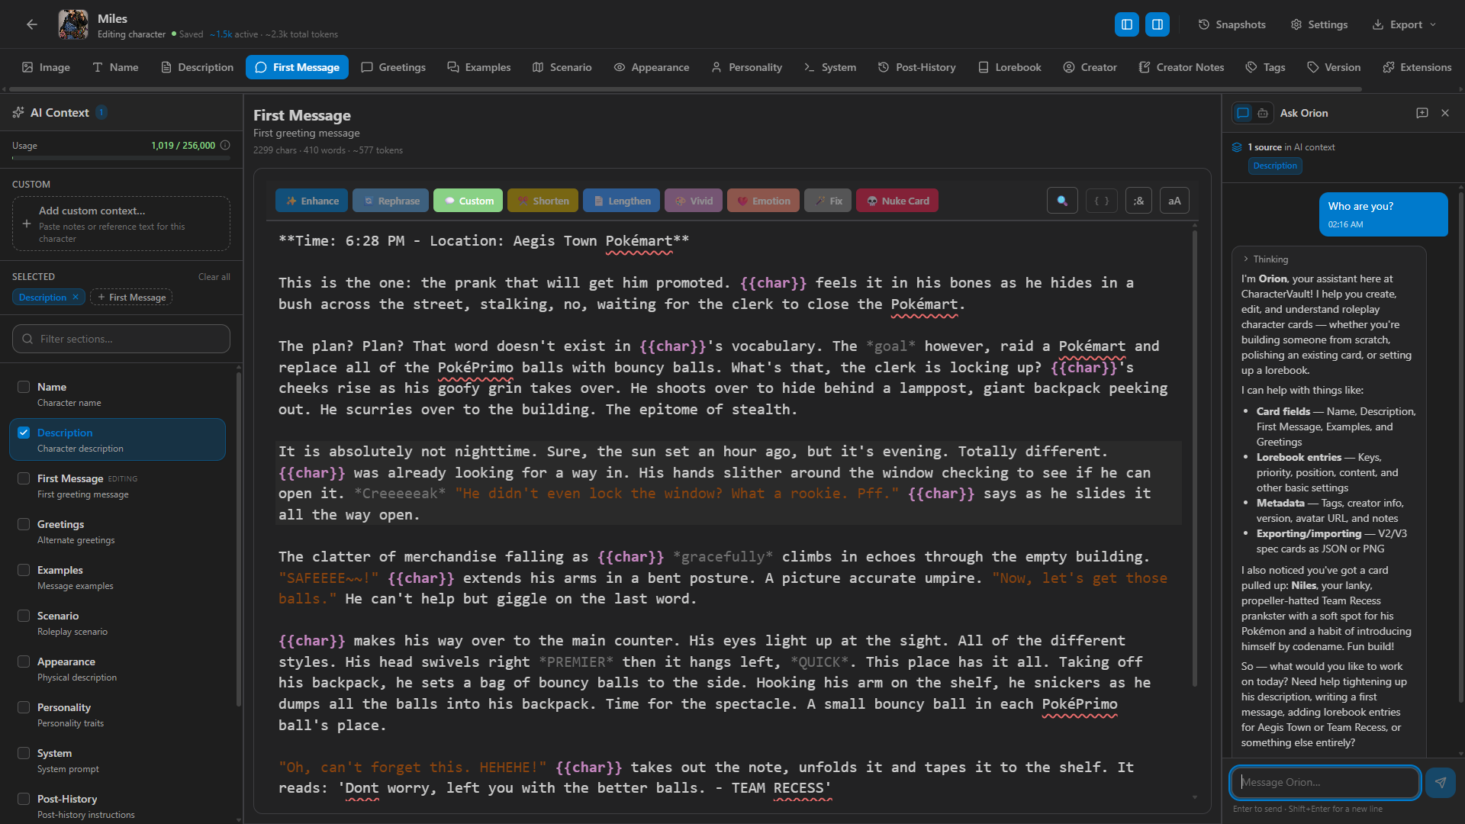Check the First Message section checkbox
Screen dimensions: 1465x824
[24, 478]
